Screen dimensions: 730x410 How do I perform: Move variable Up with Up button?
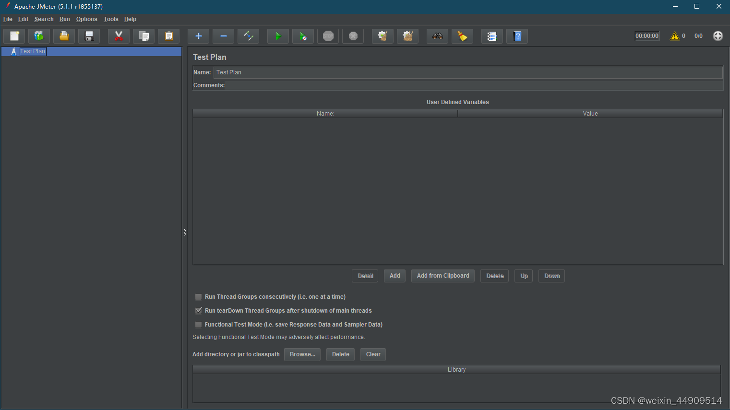(524, 276)
